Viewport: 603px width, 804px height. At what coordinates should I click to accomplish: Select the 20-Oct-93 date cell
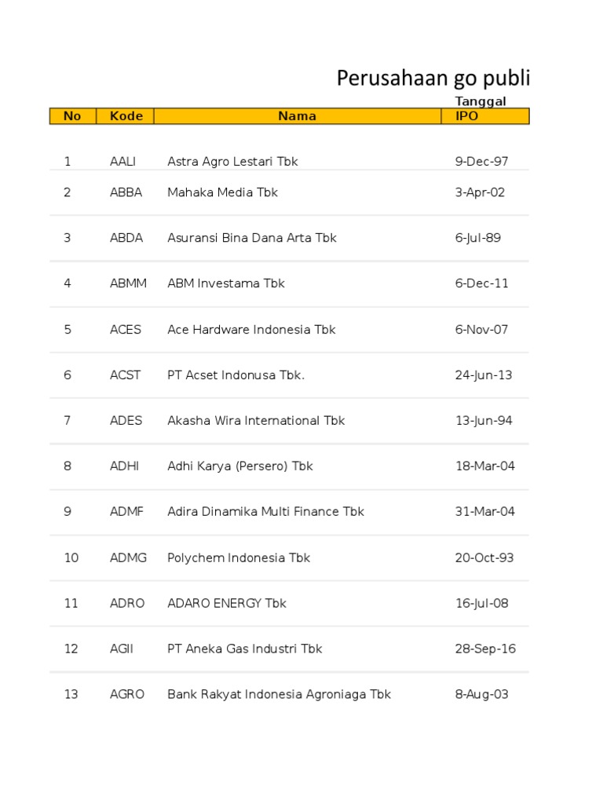[x=484, y=558]
